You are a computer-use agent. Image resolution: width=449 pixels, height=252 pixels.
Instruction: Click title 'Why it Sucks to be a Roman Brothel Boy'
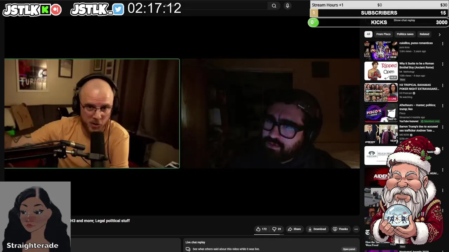(417, 65)
